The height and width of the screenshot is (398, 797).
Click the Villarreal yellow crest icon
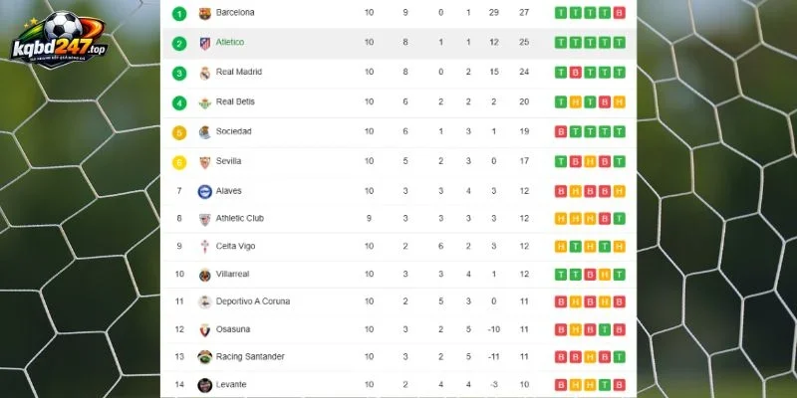(205, 275)
